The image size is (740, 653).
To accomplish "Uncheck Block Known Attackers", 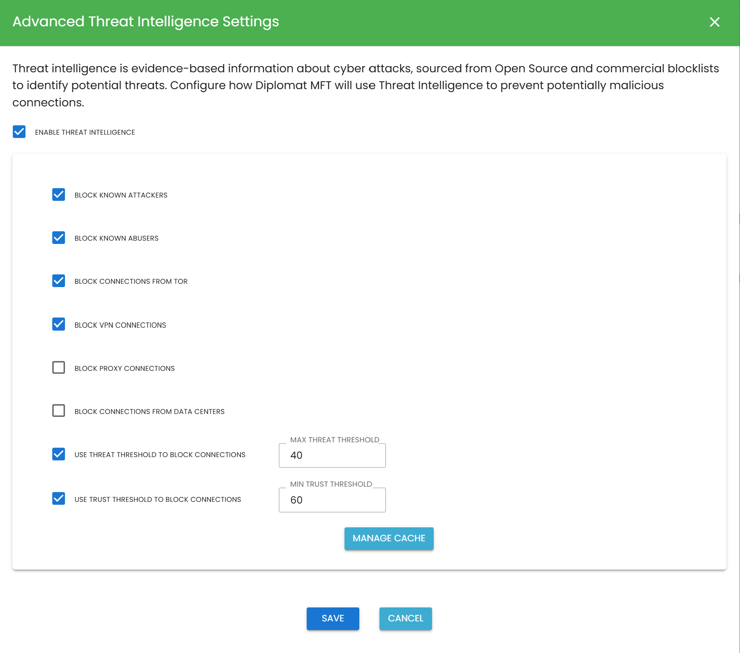I will [x=58, y=195].
